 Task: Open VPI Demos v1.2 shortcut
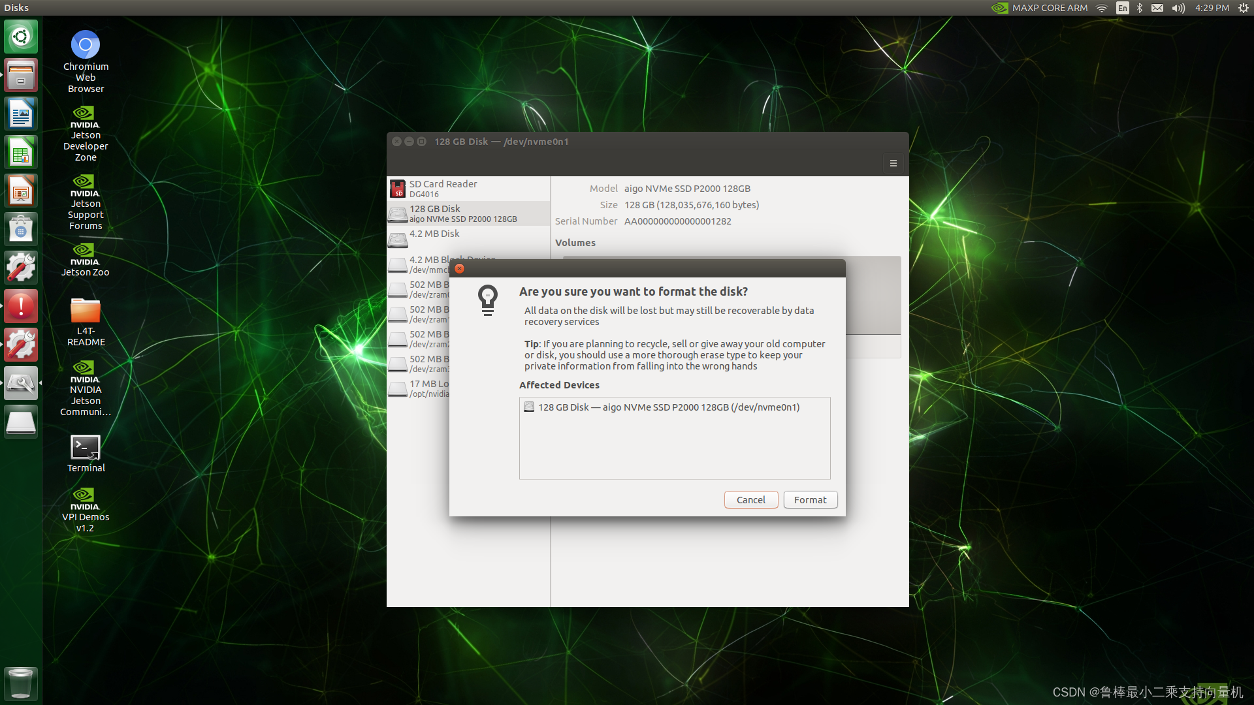click(x=86, y=510)
